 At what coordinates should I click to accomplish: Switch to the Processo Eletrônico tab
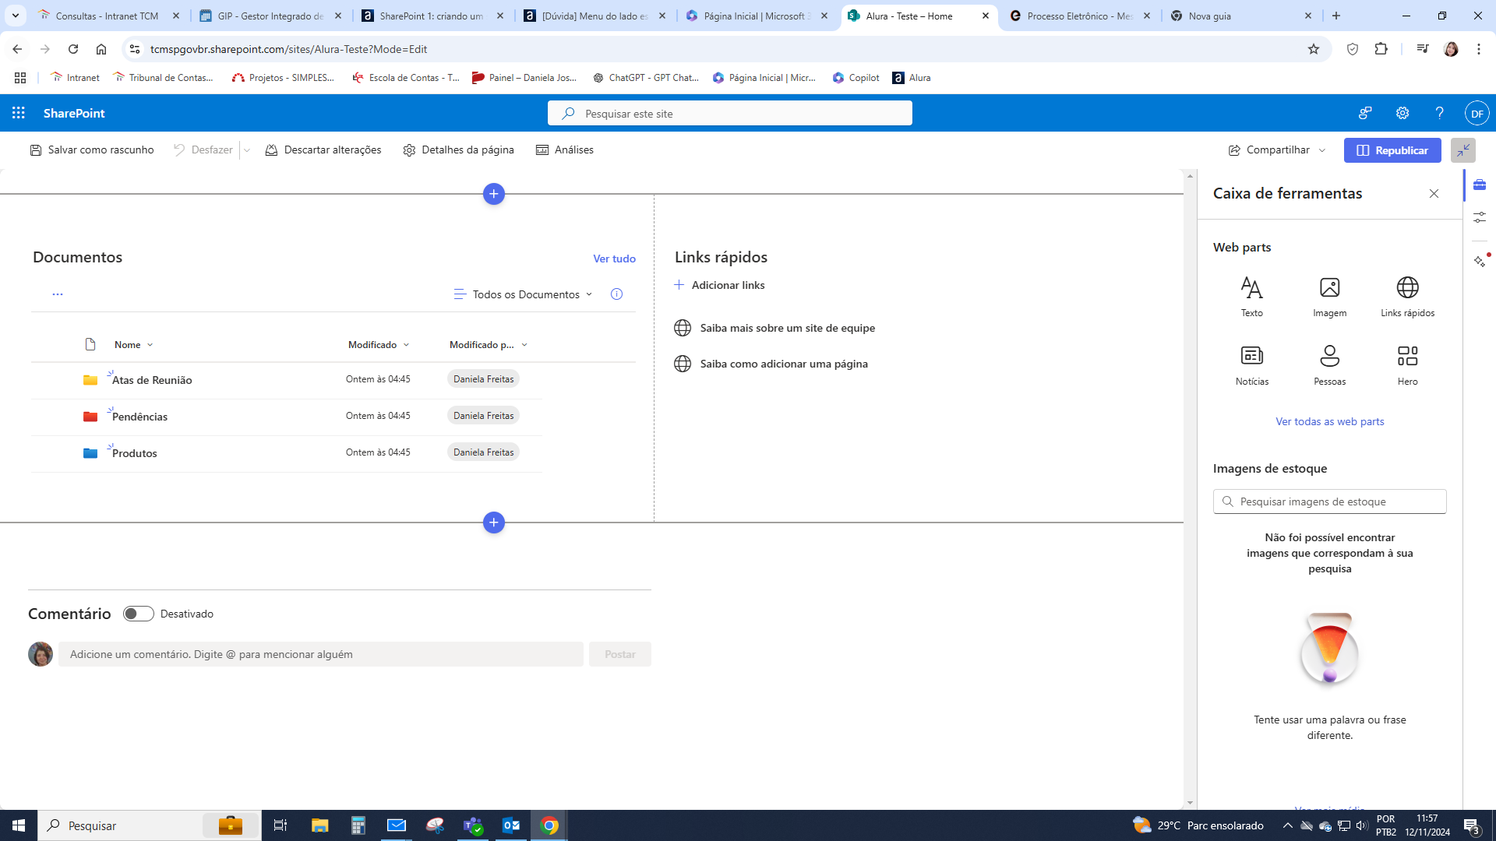pyautogui.click(x=1080, y=16)
